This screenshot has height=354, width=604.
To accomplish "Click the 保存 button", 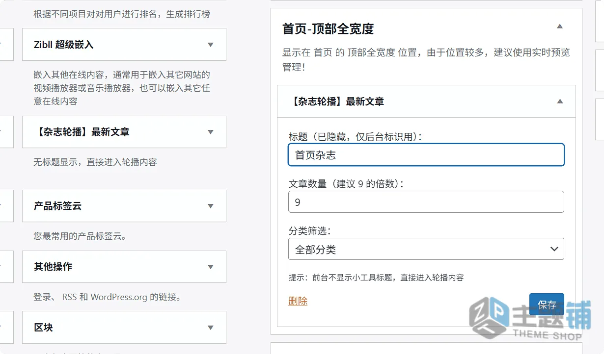I will pos(547,304).
